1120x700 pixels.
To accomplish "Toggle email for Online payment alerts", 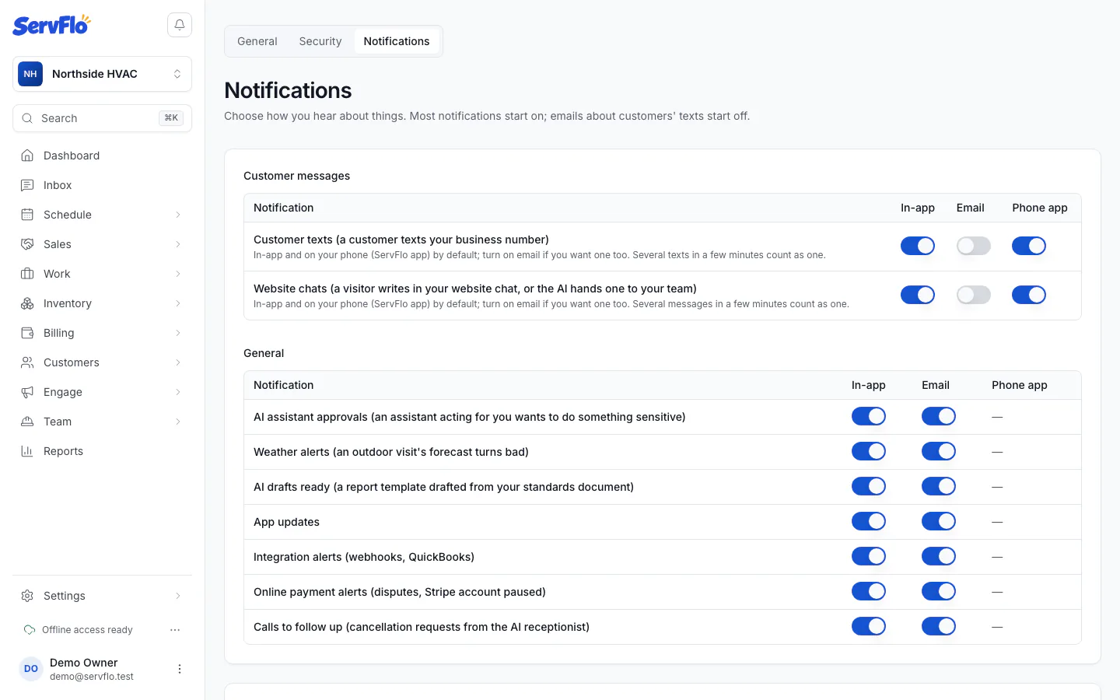I will [939, 591].
